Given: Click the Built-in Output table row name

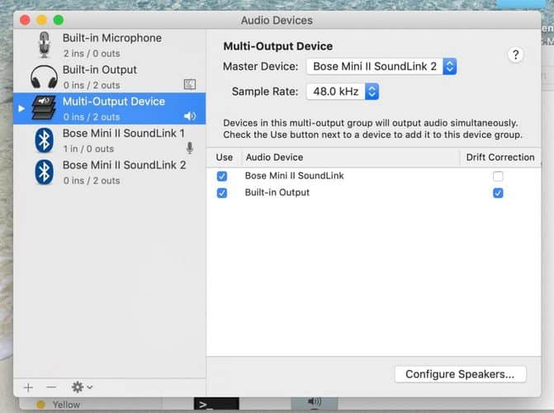Looking at the screenshot, I should [x=277, y=192].
